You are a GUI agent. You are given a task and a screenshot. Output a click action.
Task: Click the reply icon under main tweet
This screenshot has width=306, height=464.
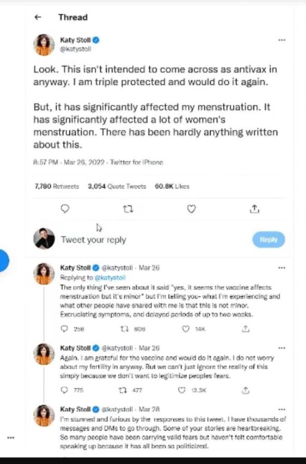pos(65,209)
